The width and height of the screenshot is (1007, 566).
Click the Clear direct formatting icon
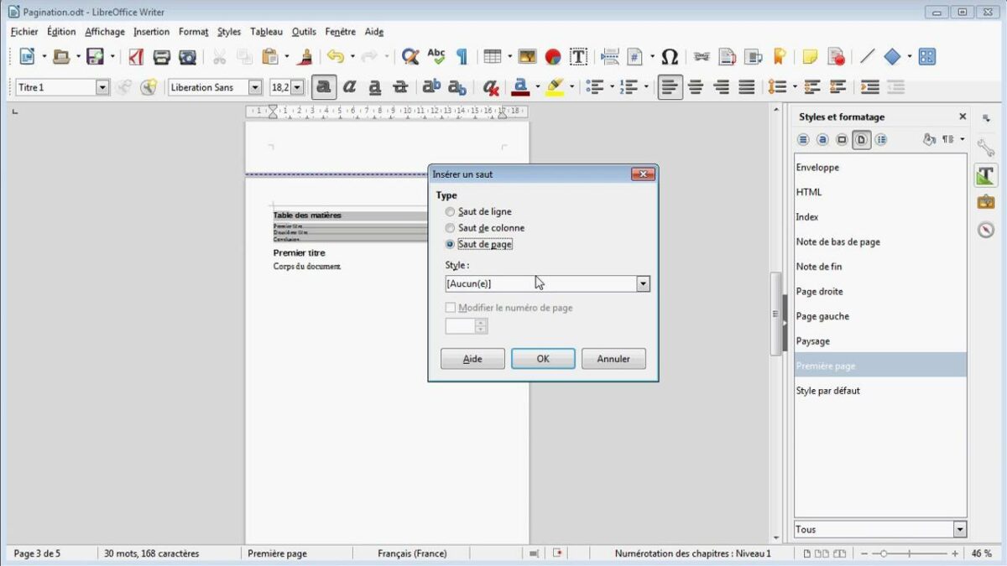tap(491, 87)
